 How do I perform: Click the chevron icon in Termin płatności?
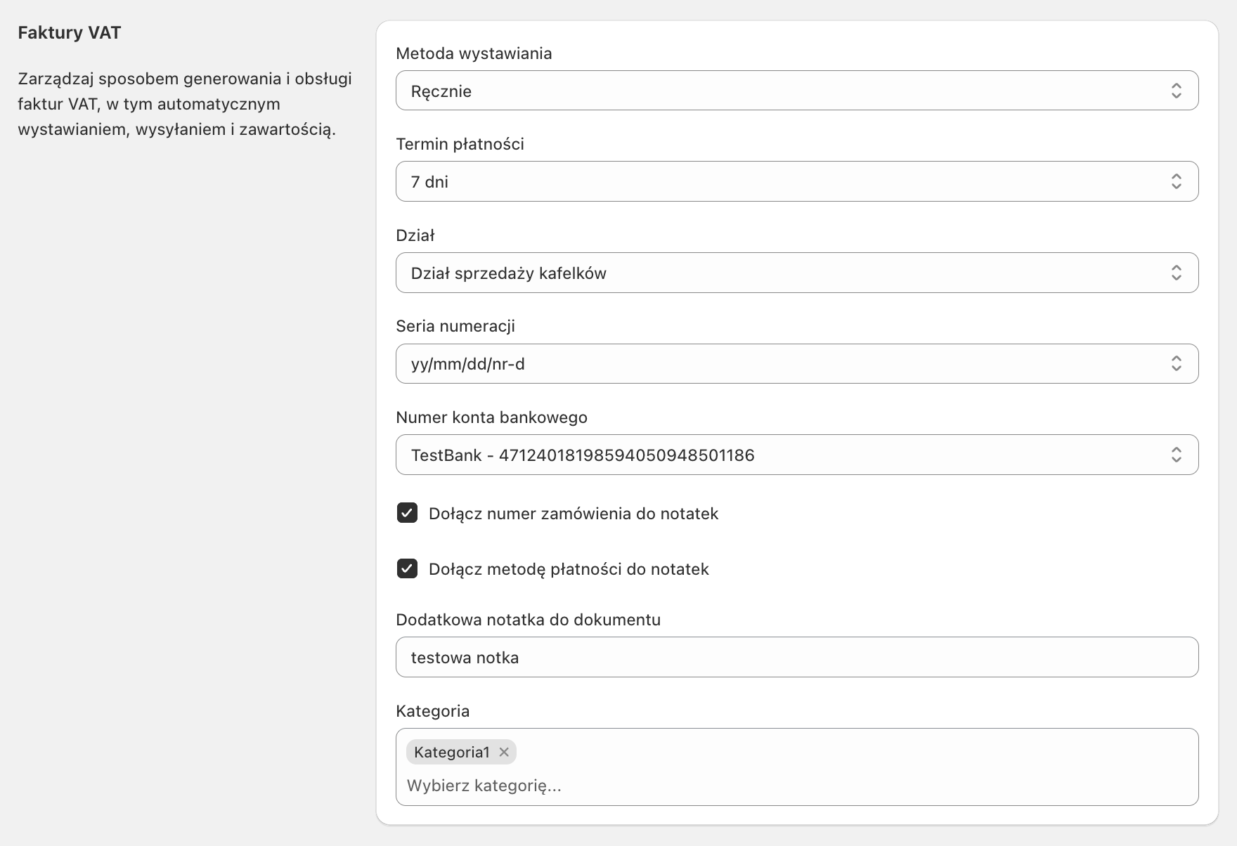pyautogui.click(x=1176, y=182)
